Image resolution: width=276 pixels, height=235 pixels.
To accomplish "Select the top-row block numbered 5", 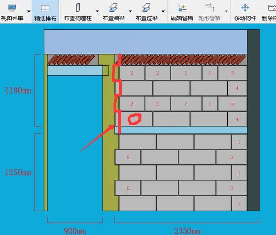I will point(232,73).
